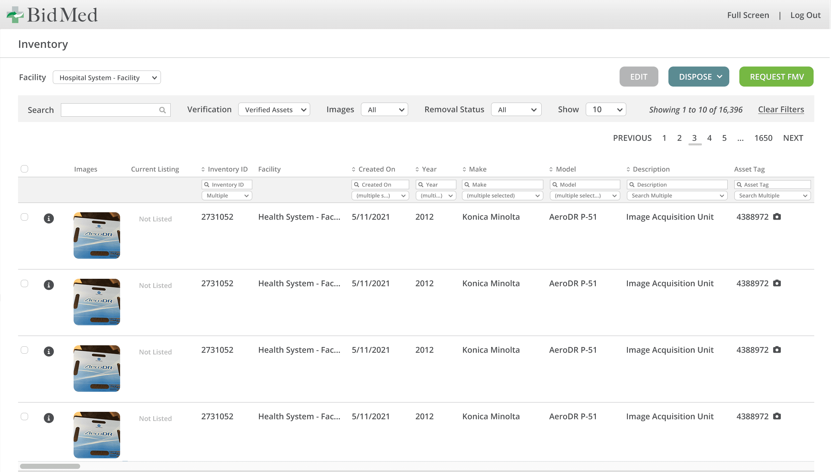Sort by Year column arrows

click(417, 169)
